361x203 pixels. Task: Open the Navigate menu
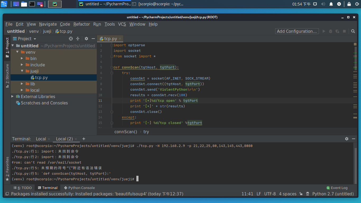48,24
